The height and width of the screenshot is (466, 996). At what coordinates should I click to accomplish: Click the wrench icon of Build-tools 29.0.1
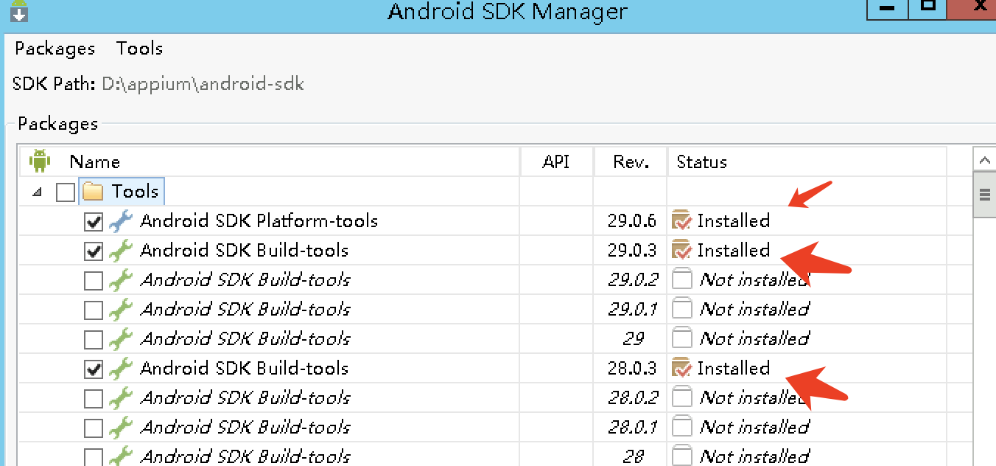pos(120,309)
